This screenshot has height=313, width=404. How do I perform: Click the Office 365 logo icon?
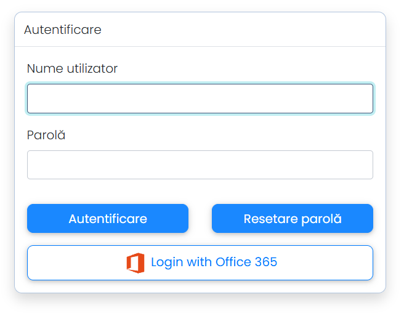pyautogui.click(x=135, y=262)
